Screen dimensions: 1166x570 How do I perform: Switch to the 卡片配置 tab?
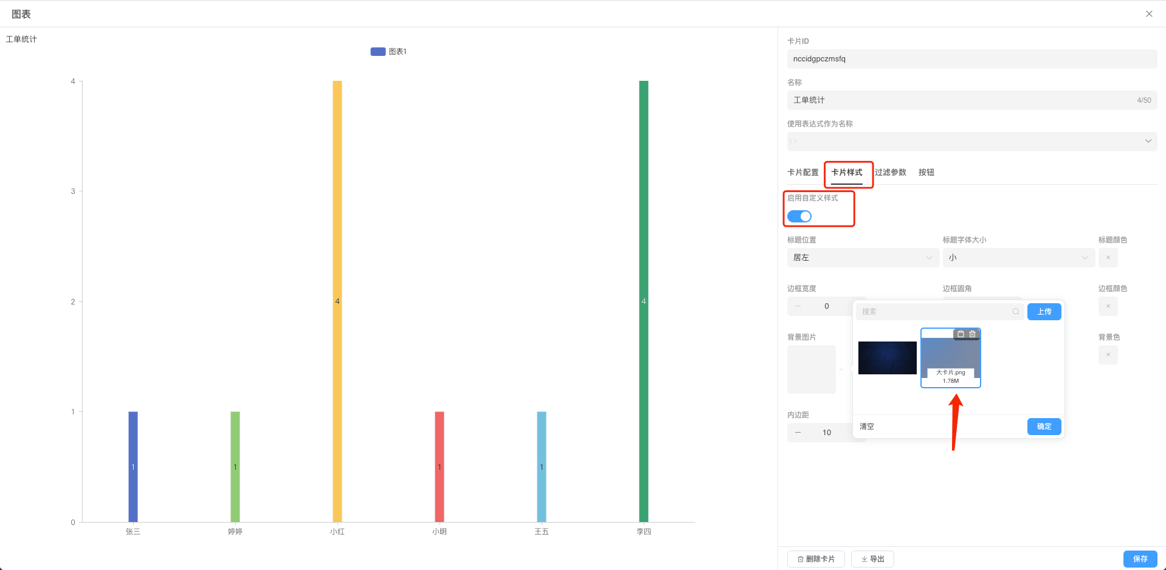[x=802, y=173]
